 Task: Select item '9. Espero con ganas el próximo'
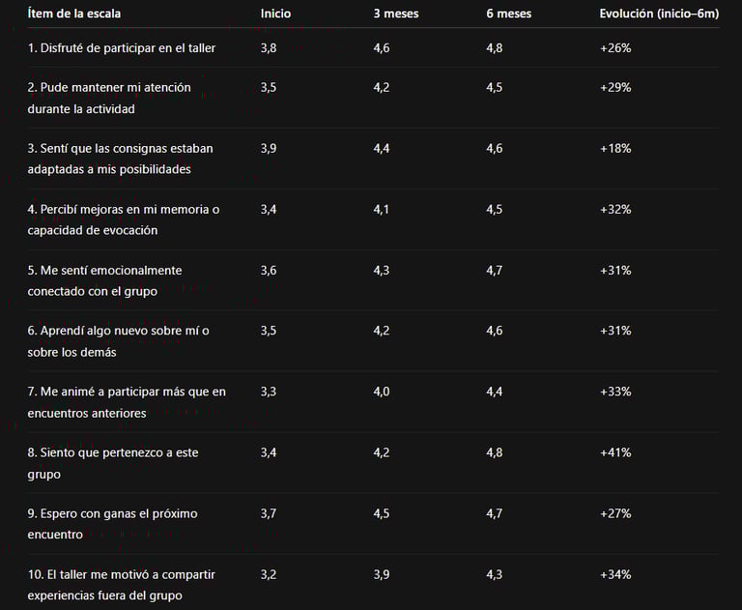coord(112,524)
